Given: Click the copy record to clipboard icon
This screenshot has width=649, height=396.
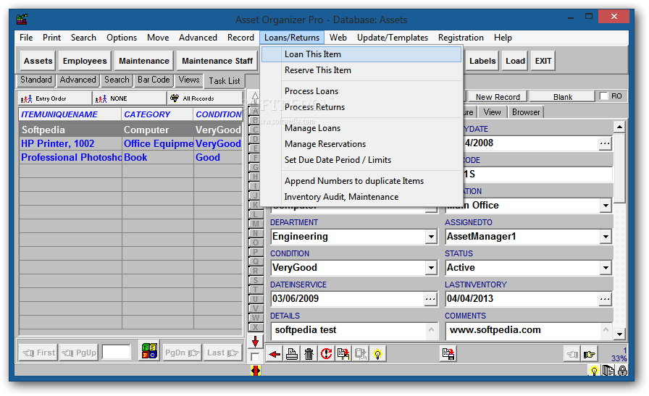Looking at the screenshot, I should (x=343, y=354).
